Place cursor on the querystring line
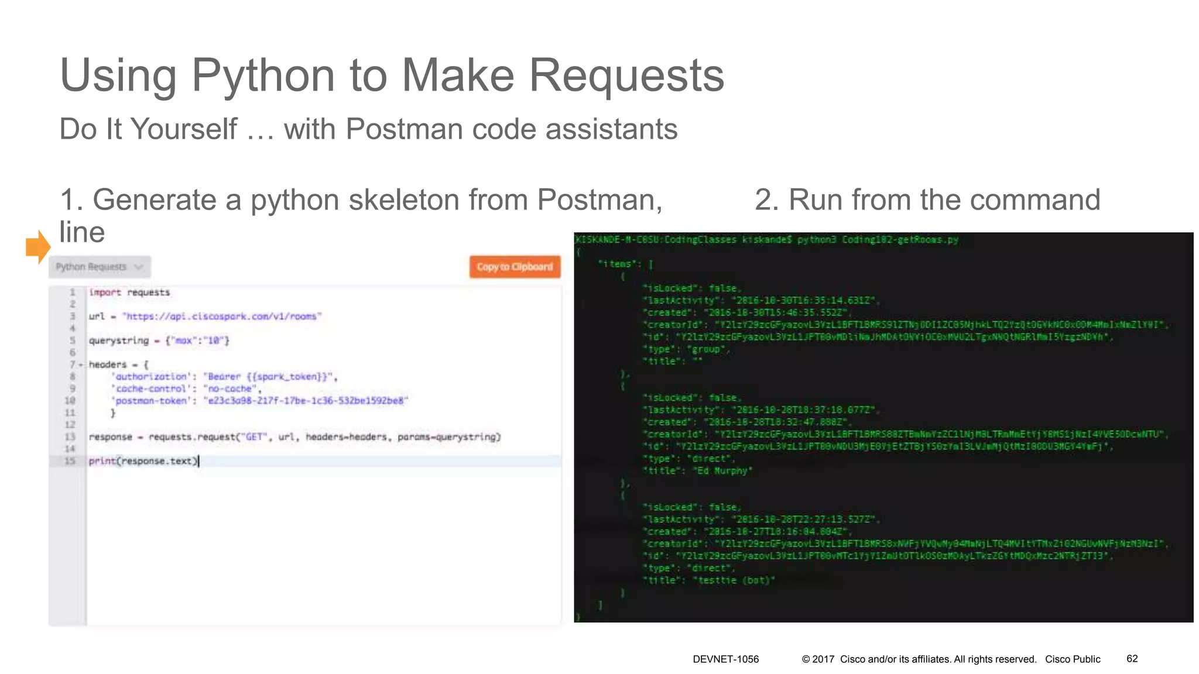Viewport: 1199px width, 674px height. click(159, 341)
